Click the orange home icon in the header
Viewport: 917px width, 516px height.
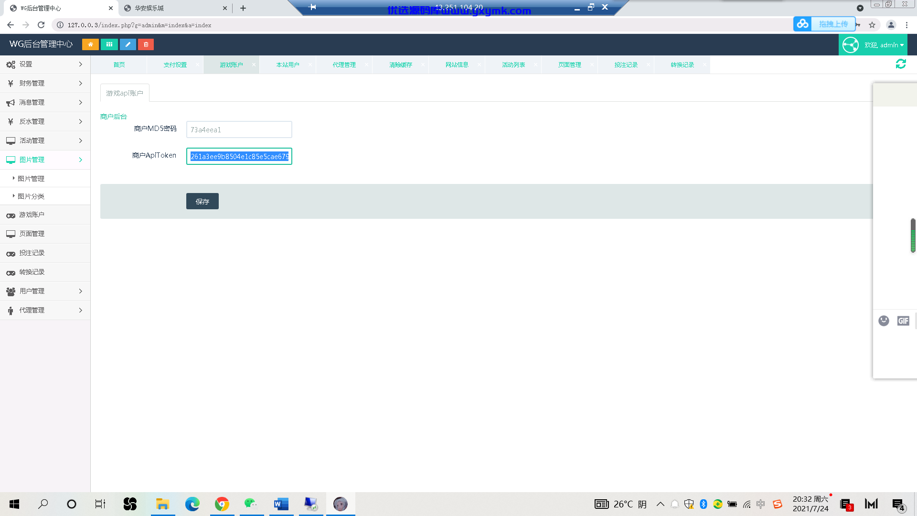coord(90,44)
